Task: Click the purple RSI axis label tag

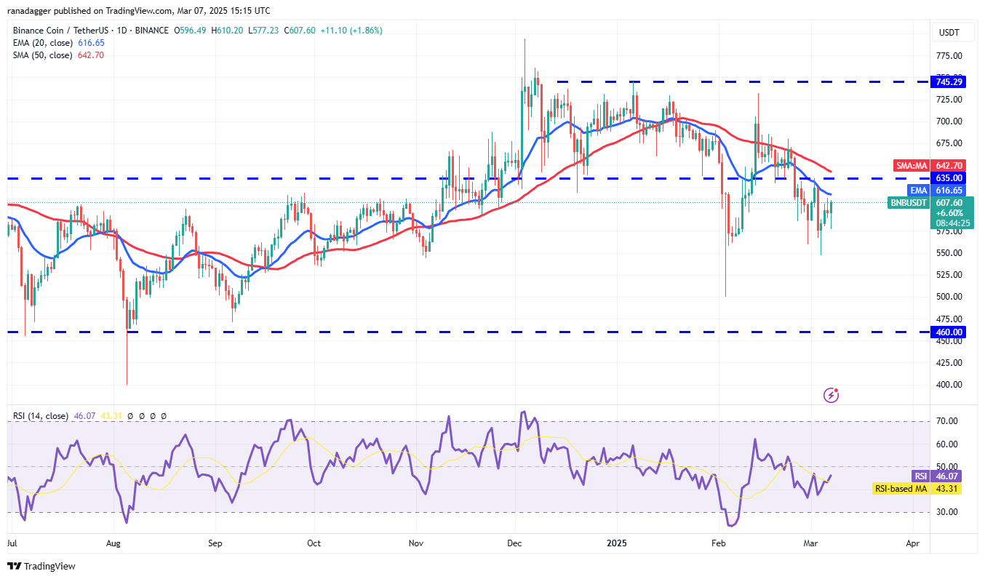Action: coord(921,476)
